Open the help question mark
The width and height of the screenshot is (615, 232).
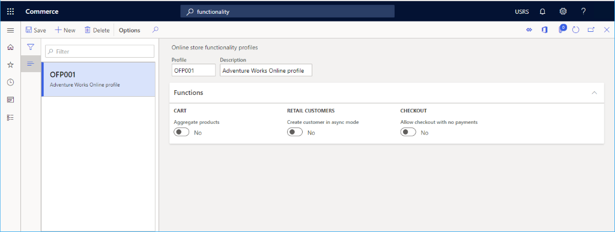pyautogui.click(x=583, y=11)
